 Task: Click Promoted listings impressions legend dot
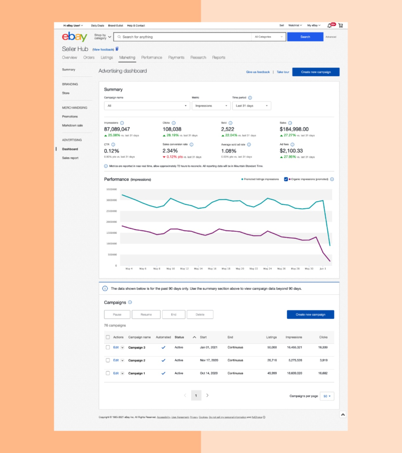242,179
